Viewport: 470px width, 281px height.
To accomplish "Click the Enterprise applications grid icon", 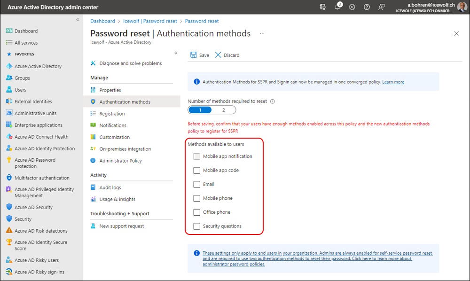I will click(9, 125).
